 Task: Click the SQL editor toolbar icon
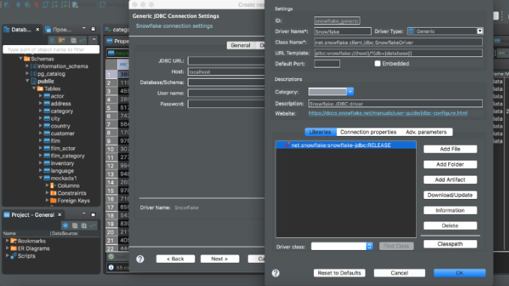click(x=75, y=5)
